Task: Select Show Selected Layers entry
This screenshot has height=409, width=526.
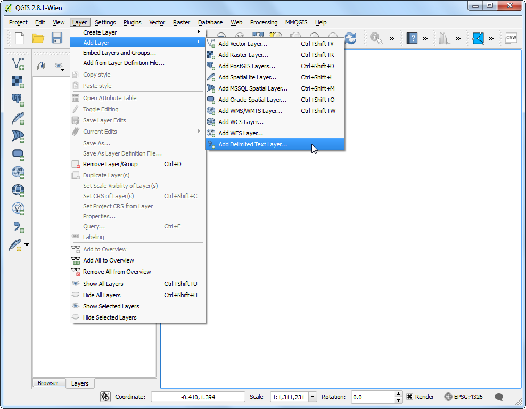Action: coord(137,306)
